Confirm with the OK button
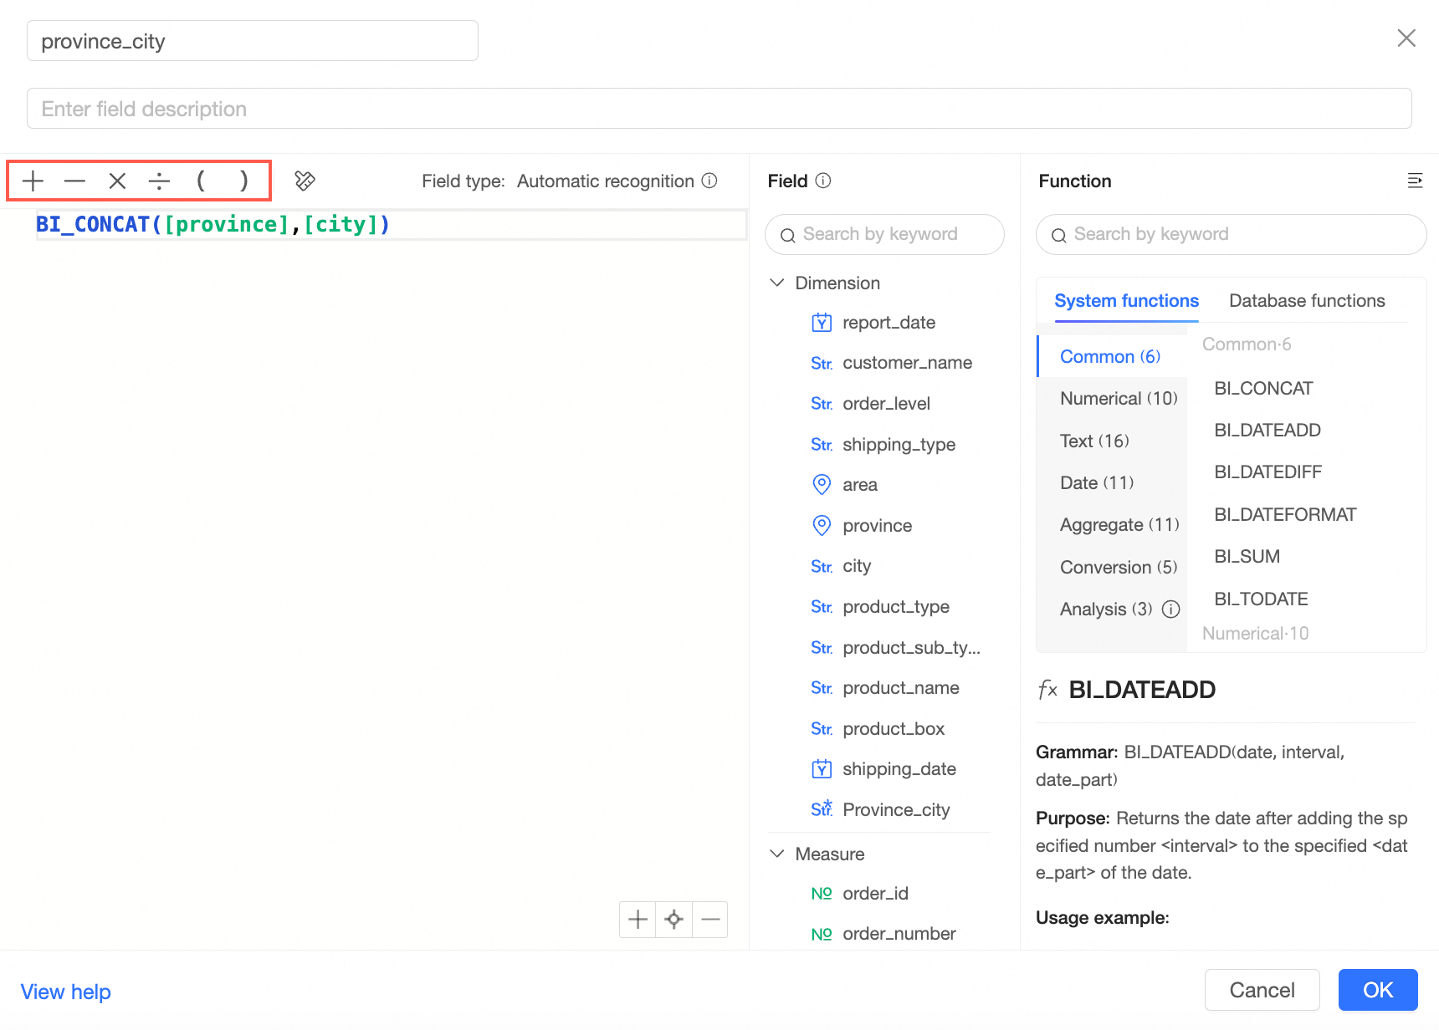Image resolution: width=1439 pixels, height=1030 pixels. (x=1377, y=990)
